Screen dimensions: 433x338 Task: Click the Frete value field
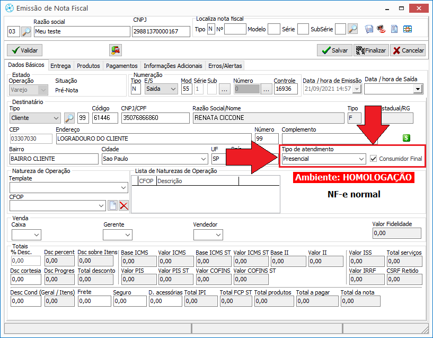tap(94, 301)
